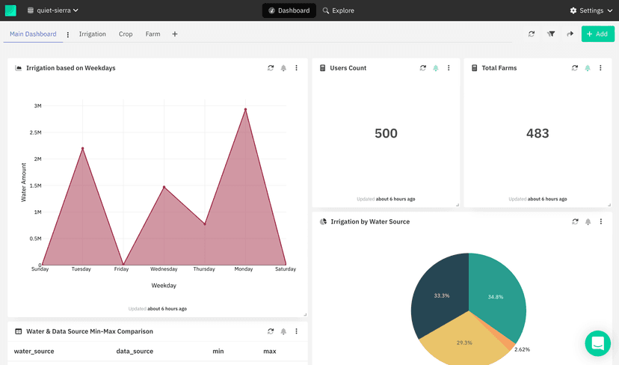
Task: Open the quiet-sierra workspace dropdown
Action: [x=53, y=10]
